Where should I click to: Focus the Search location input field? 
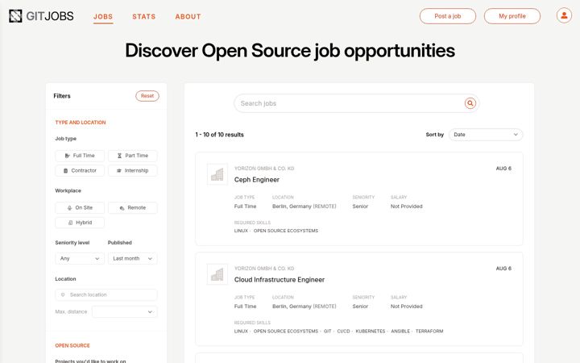[x=106, y=295]
